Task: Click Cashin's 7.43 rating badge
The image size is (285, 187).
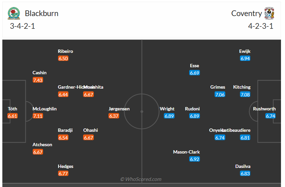Action: click(x=38, y=80)
